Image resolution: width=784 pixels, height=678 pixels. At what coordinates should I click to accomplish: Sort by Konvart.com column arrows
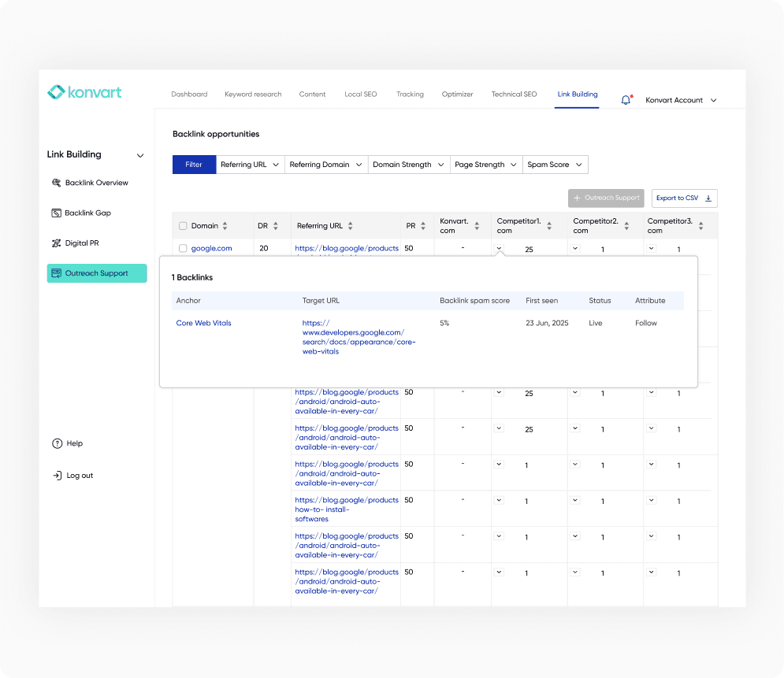(477, 226)
